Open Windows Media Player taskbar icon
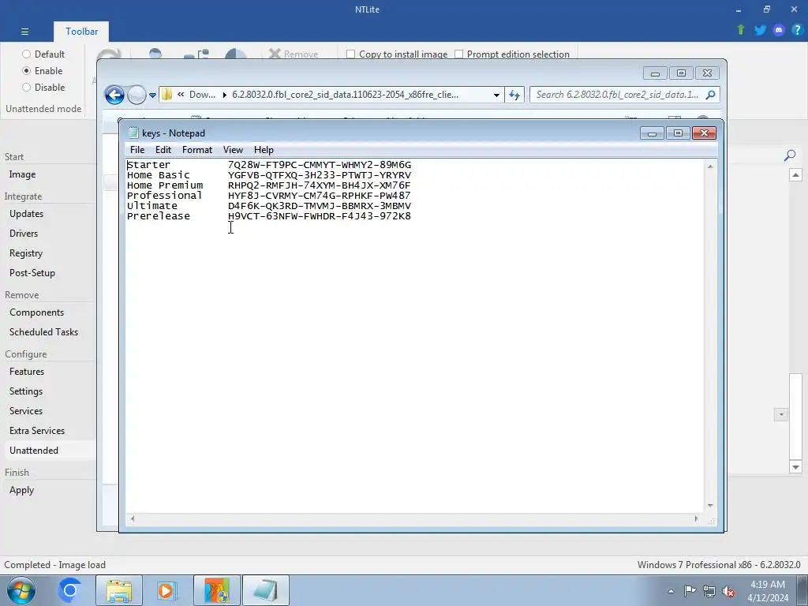Viewport: 808px width, 606px height. click(x=166, y=590)
